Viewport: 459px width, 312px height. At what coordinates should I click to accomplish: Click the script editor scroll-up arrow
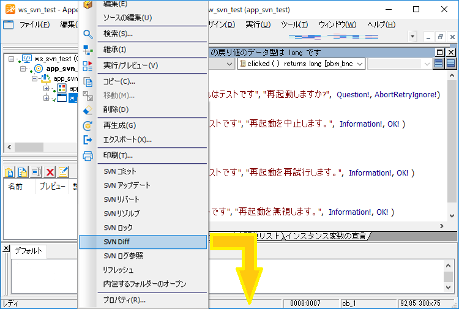[x=452, y=75]
